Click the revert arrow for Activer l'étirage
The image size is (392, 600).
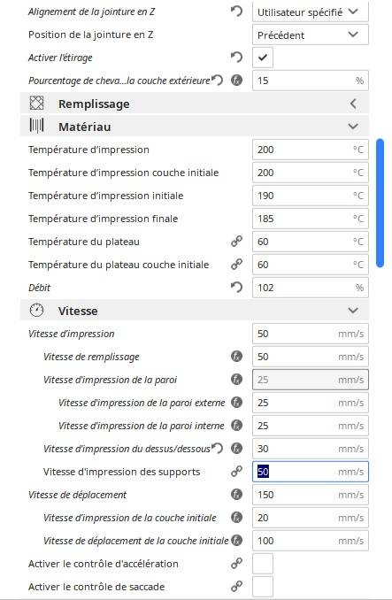pos(237,58)
